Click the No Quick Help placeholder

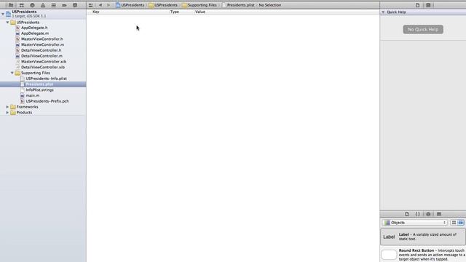pos(423,29)
